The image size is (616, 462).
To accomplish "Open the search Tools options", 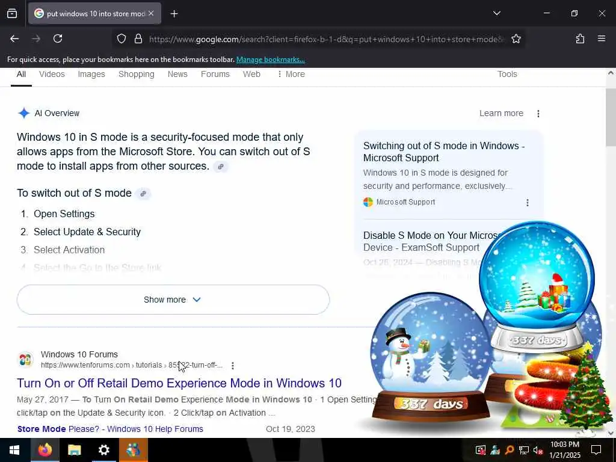I will coord(507,74).
